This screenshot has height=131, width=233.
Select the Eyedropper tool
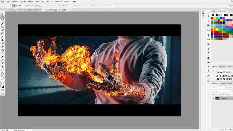(2, 30)
